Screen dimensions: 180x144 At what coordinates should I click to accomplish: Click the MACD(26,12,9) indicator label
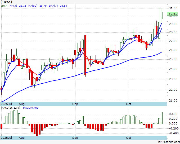click(x=11, y=108)
